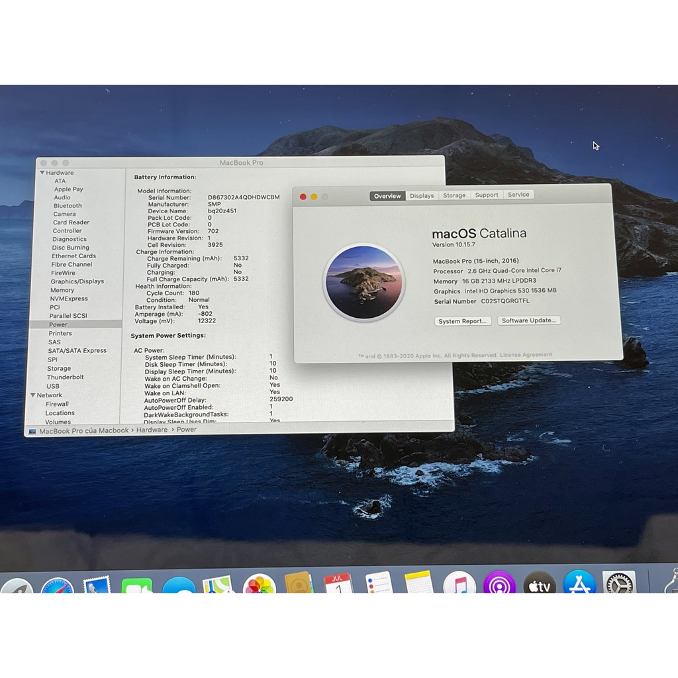Open the Calendar app from the Dock
Viewport: 678px width, 678px height.
tap(338, 586)
